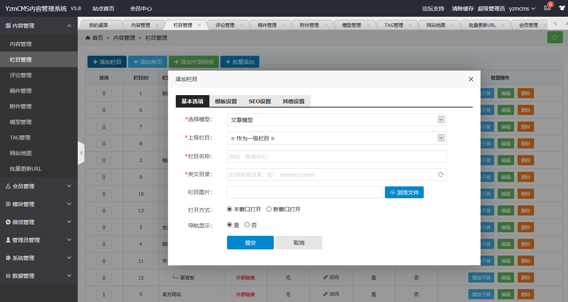The width and height of the screenshot is (568, 302).
Task: Expand the 系统管理 sidebar section
Action: (x=39, y=258)
